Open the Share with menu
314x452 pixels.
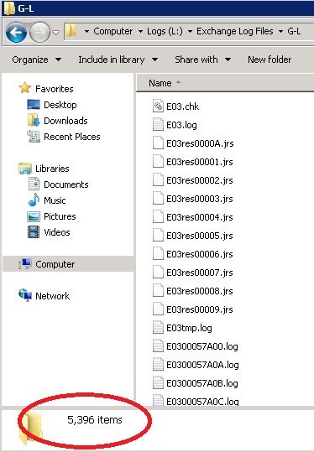pos(202,60)
